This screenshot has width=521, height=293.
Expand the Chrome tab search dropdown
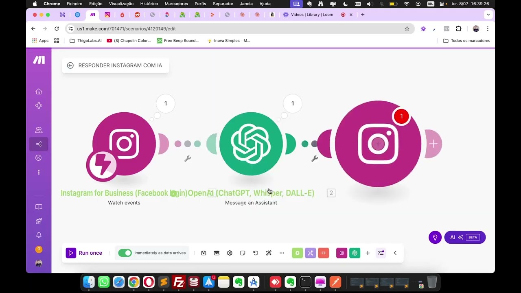tap(488, 15)
